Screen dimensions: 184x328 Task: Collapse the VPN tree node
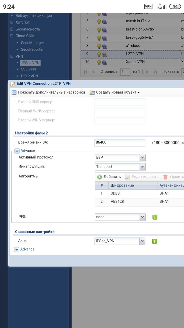[12, 56]
